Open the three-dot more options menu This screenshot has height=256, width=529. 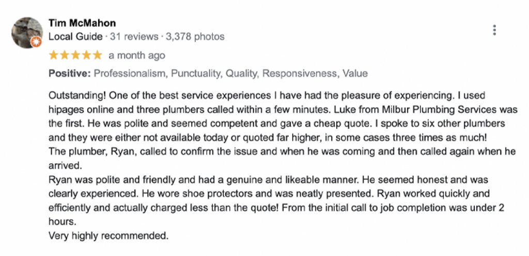pyautogui.click(x=494, y=30)
